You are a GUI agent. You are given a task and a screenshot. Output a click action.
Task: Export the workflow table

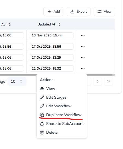click(78, 12)
